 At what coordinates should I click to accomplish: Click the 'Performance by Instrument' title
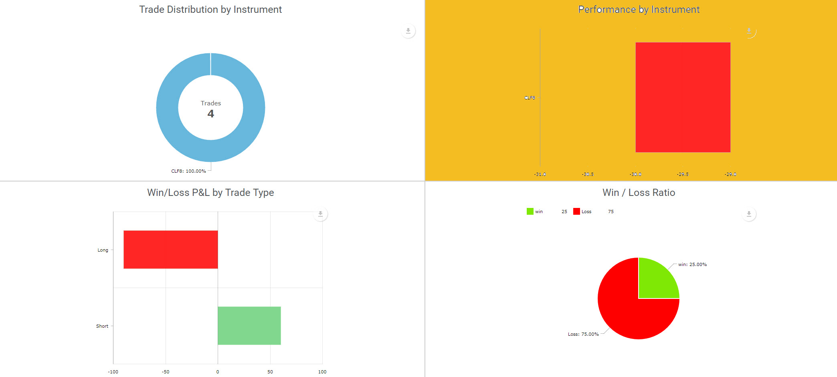[639, 10]
